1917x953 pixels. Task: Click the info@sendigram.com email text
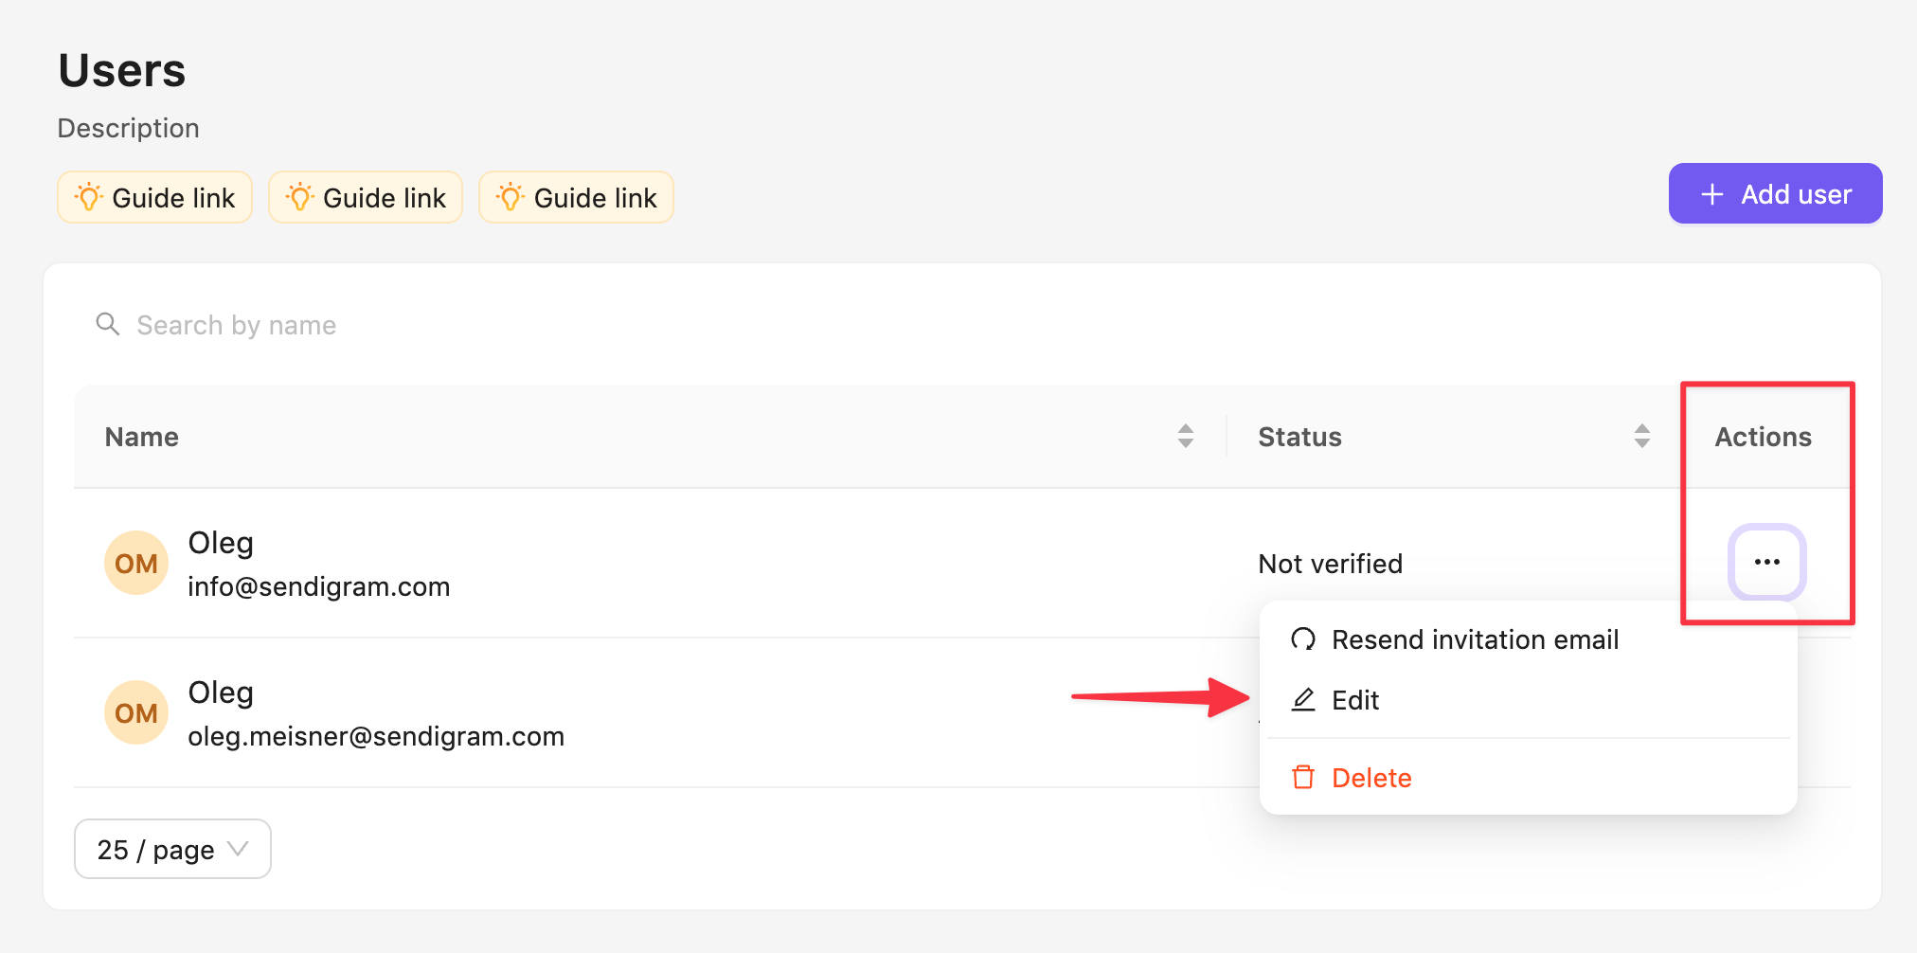click(x=318, y=586)
